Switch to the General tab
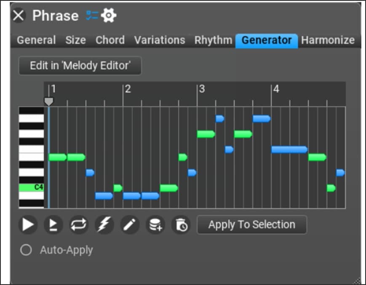366x285 pixels. click(x=36, y=40)
